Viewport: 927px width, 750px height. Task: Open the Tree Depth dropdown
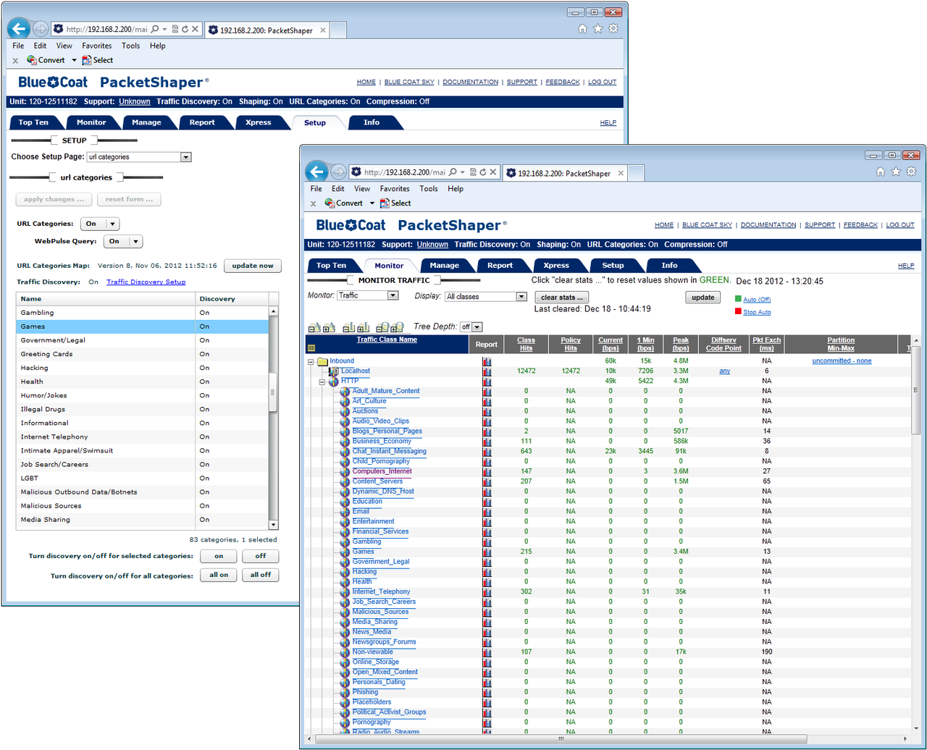(471, 327)
